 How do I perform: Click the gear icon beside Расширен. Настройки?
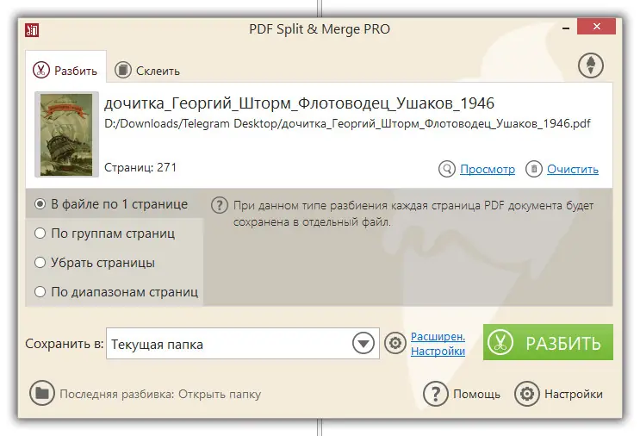click(395, 343)
